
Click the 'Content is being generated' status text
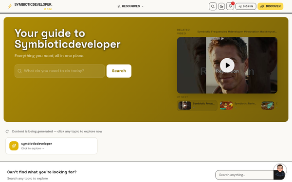tap(57, 132)
